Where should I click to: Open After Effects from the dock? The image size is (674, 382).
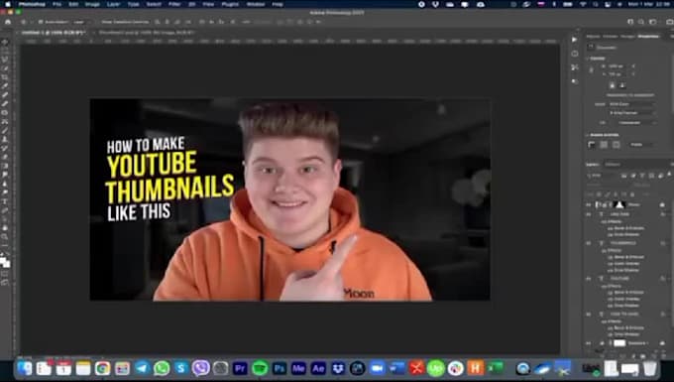318,368
